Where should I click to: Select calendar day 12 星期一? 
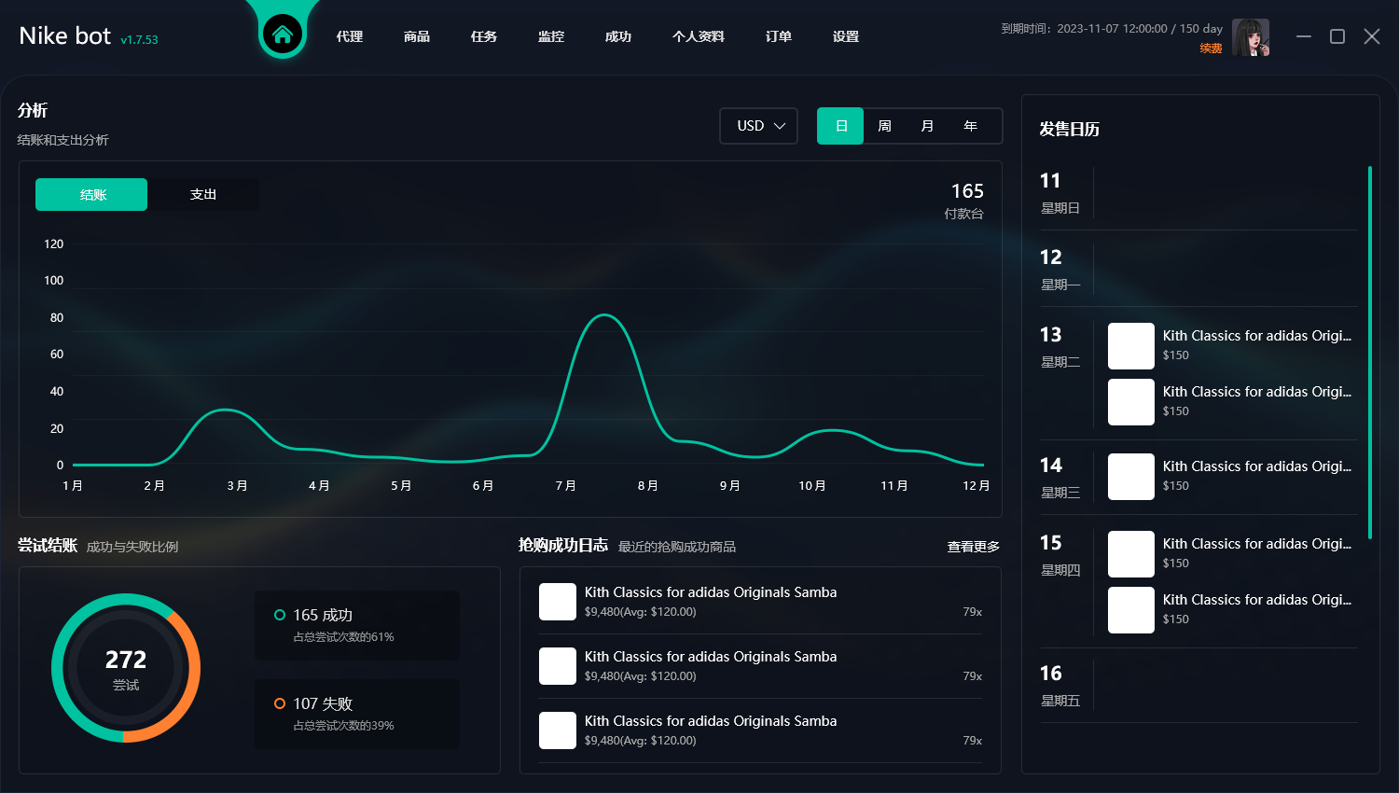point(1060,270)
